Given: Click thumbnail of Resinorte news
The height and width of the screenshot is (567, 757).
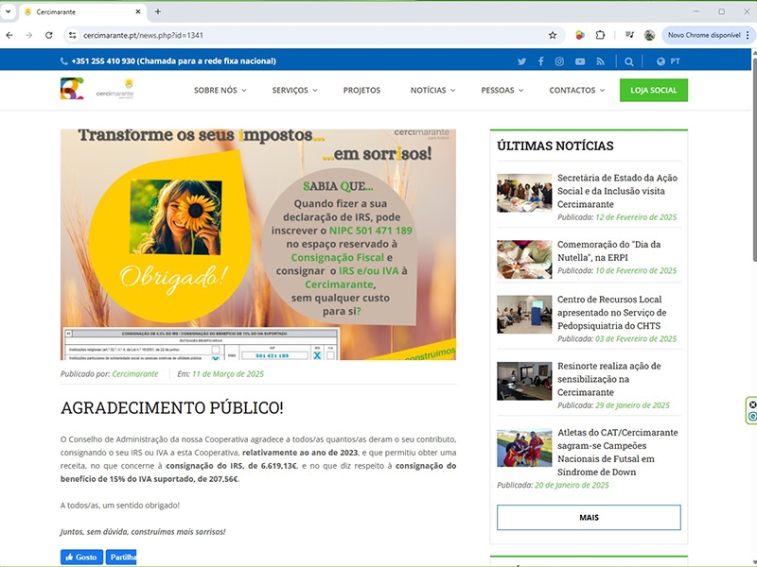Looking at the screenshot, I should 524,381.
